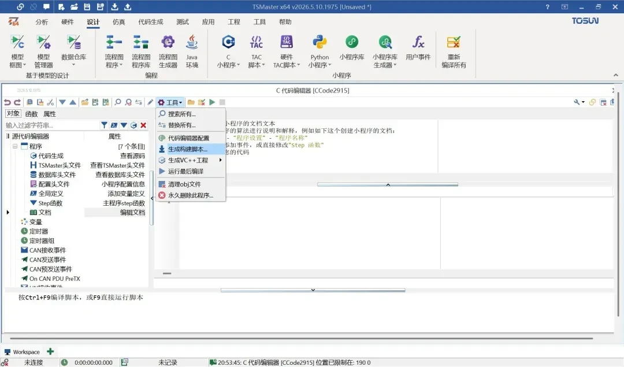Open the 代码生成 ribbon tab

(150, 22)
